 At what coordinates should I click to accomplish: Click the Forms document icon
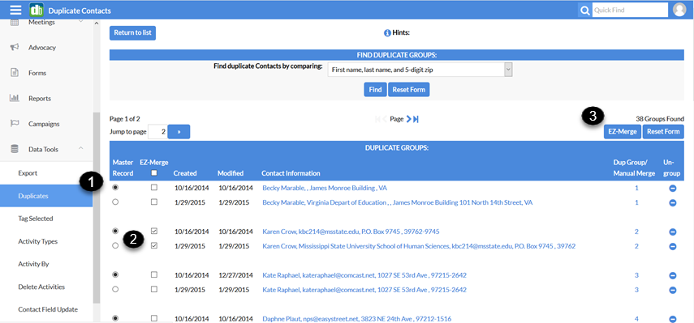pyautogui.click(x=14, y=73)
